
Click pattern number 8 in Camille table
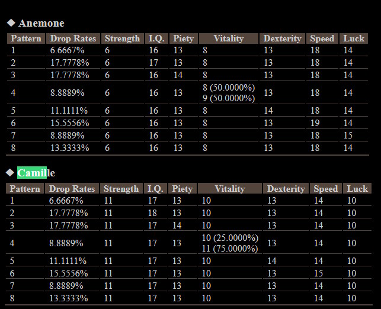(12, 298)
